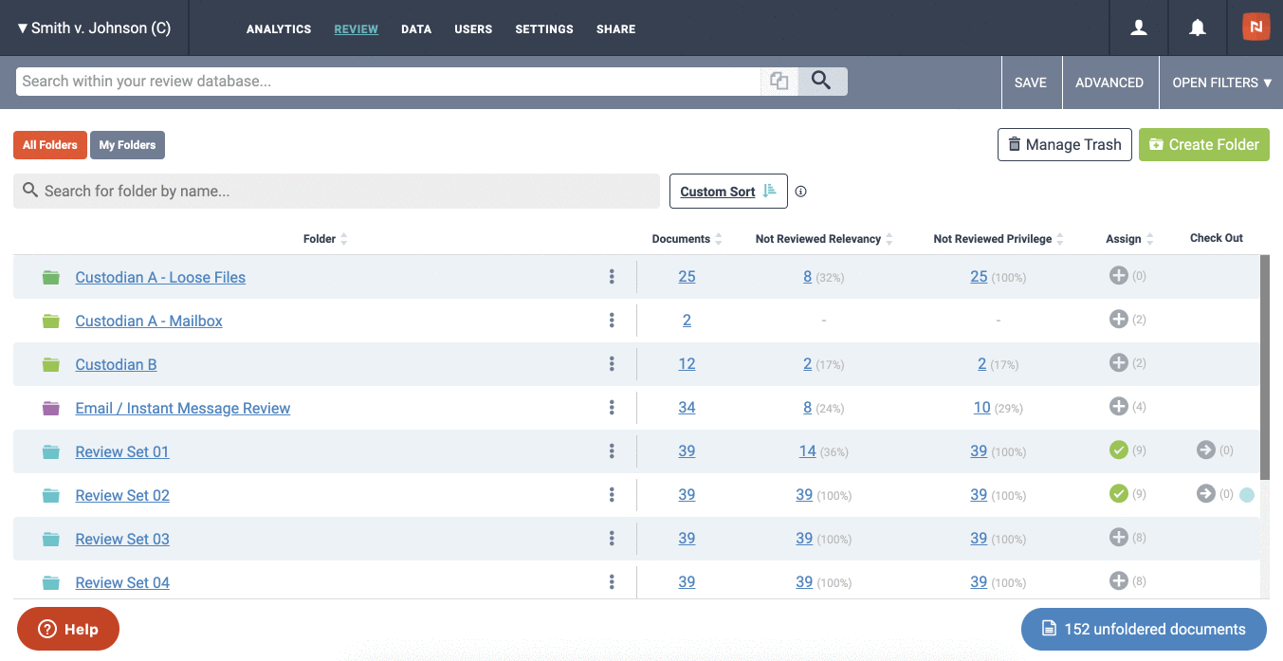Open the Custom Sort options
This screenshot has height=661, width=1283.
pyautogui.click(x=728, y=192)
